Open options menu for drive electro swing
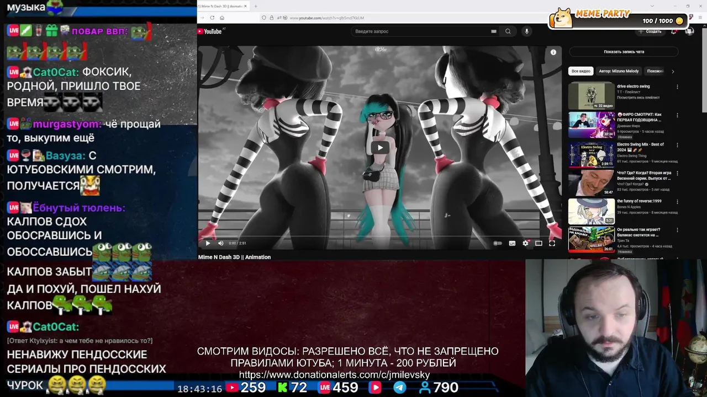 point(677,87)
